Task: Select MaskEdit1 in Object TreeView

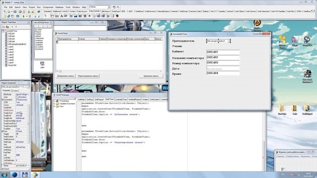Action: pyautogui.click(x=12, y=65)
